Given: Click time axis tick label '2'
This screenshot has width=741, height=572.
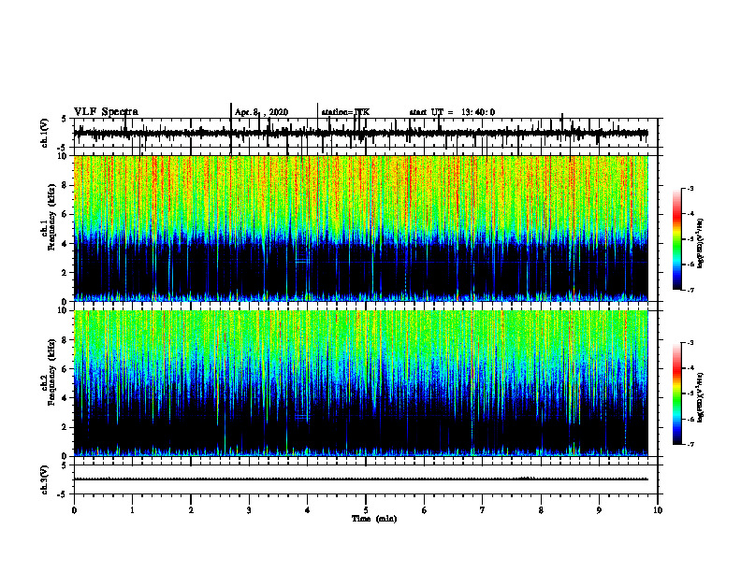Looking at the screenshot, I should click(x=191, y=510).
